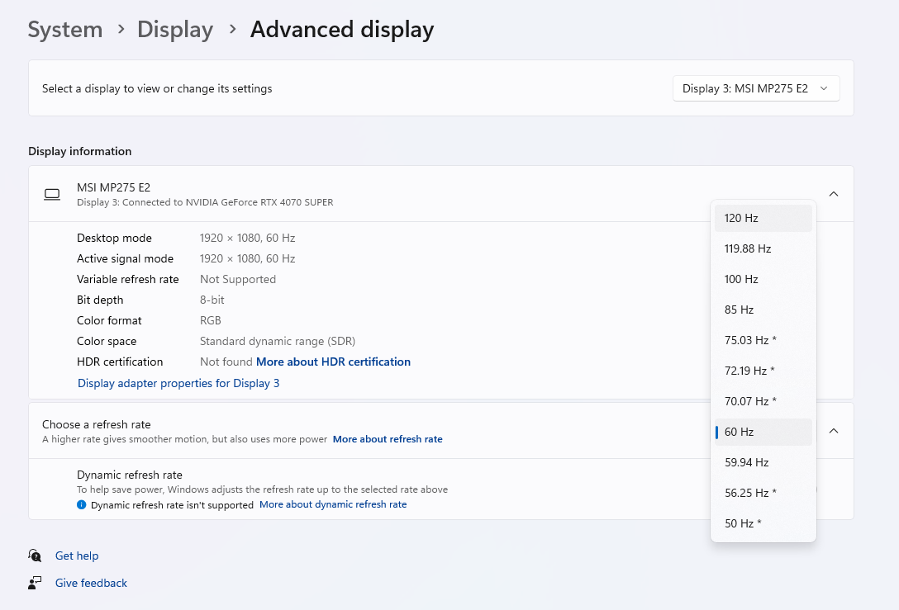This screenshot has height=610, width=899.
Task: Open More about dynamic refresh rate link
Action: pyautogui.click(x=333, y=504)
